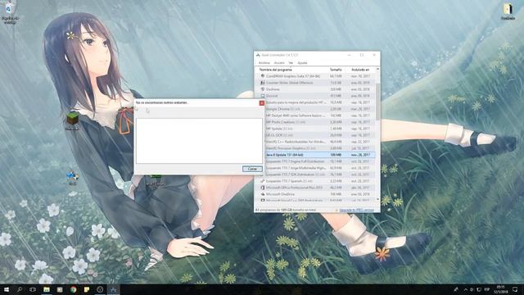Click the taskbar clock and date
Image resolution: width=524 pixels, height=295 pixels.
pyautogui.click(x=500, y=289)
